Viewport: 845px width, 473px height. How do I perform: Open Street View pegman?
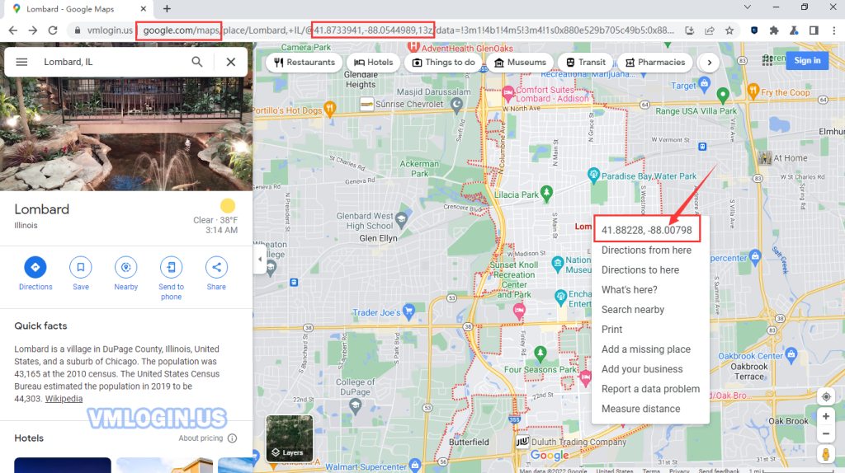[x=825, y=453]
